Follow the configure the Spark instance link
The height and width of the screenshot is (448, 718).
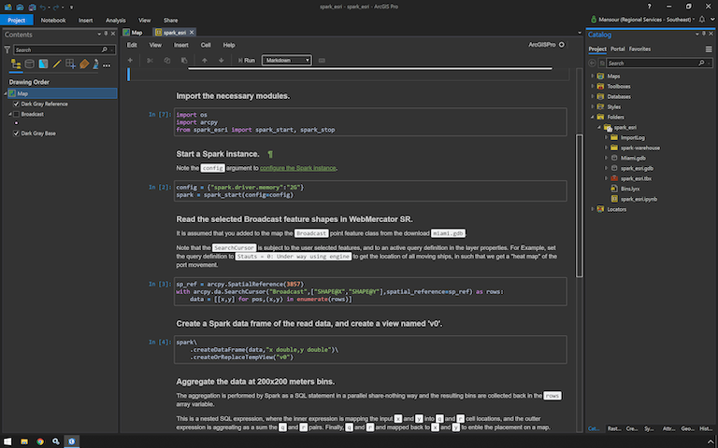pyautogui.click(x=297, y=168)
